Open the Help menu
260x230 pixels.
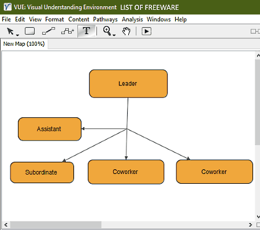[x=181, y=19]
